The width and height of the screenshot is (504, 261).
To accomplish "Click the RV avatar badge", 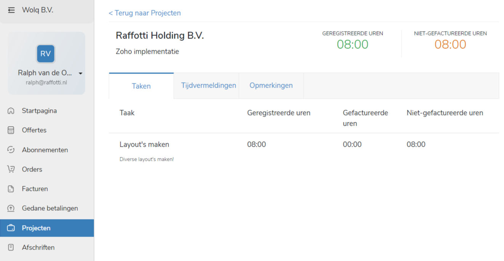I will click(x=46, y=53).
